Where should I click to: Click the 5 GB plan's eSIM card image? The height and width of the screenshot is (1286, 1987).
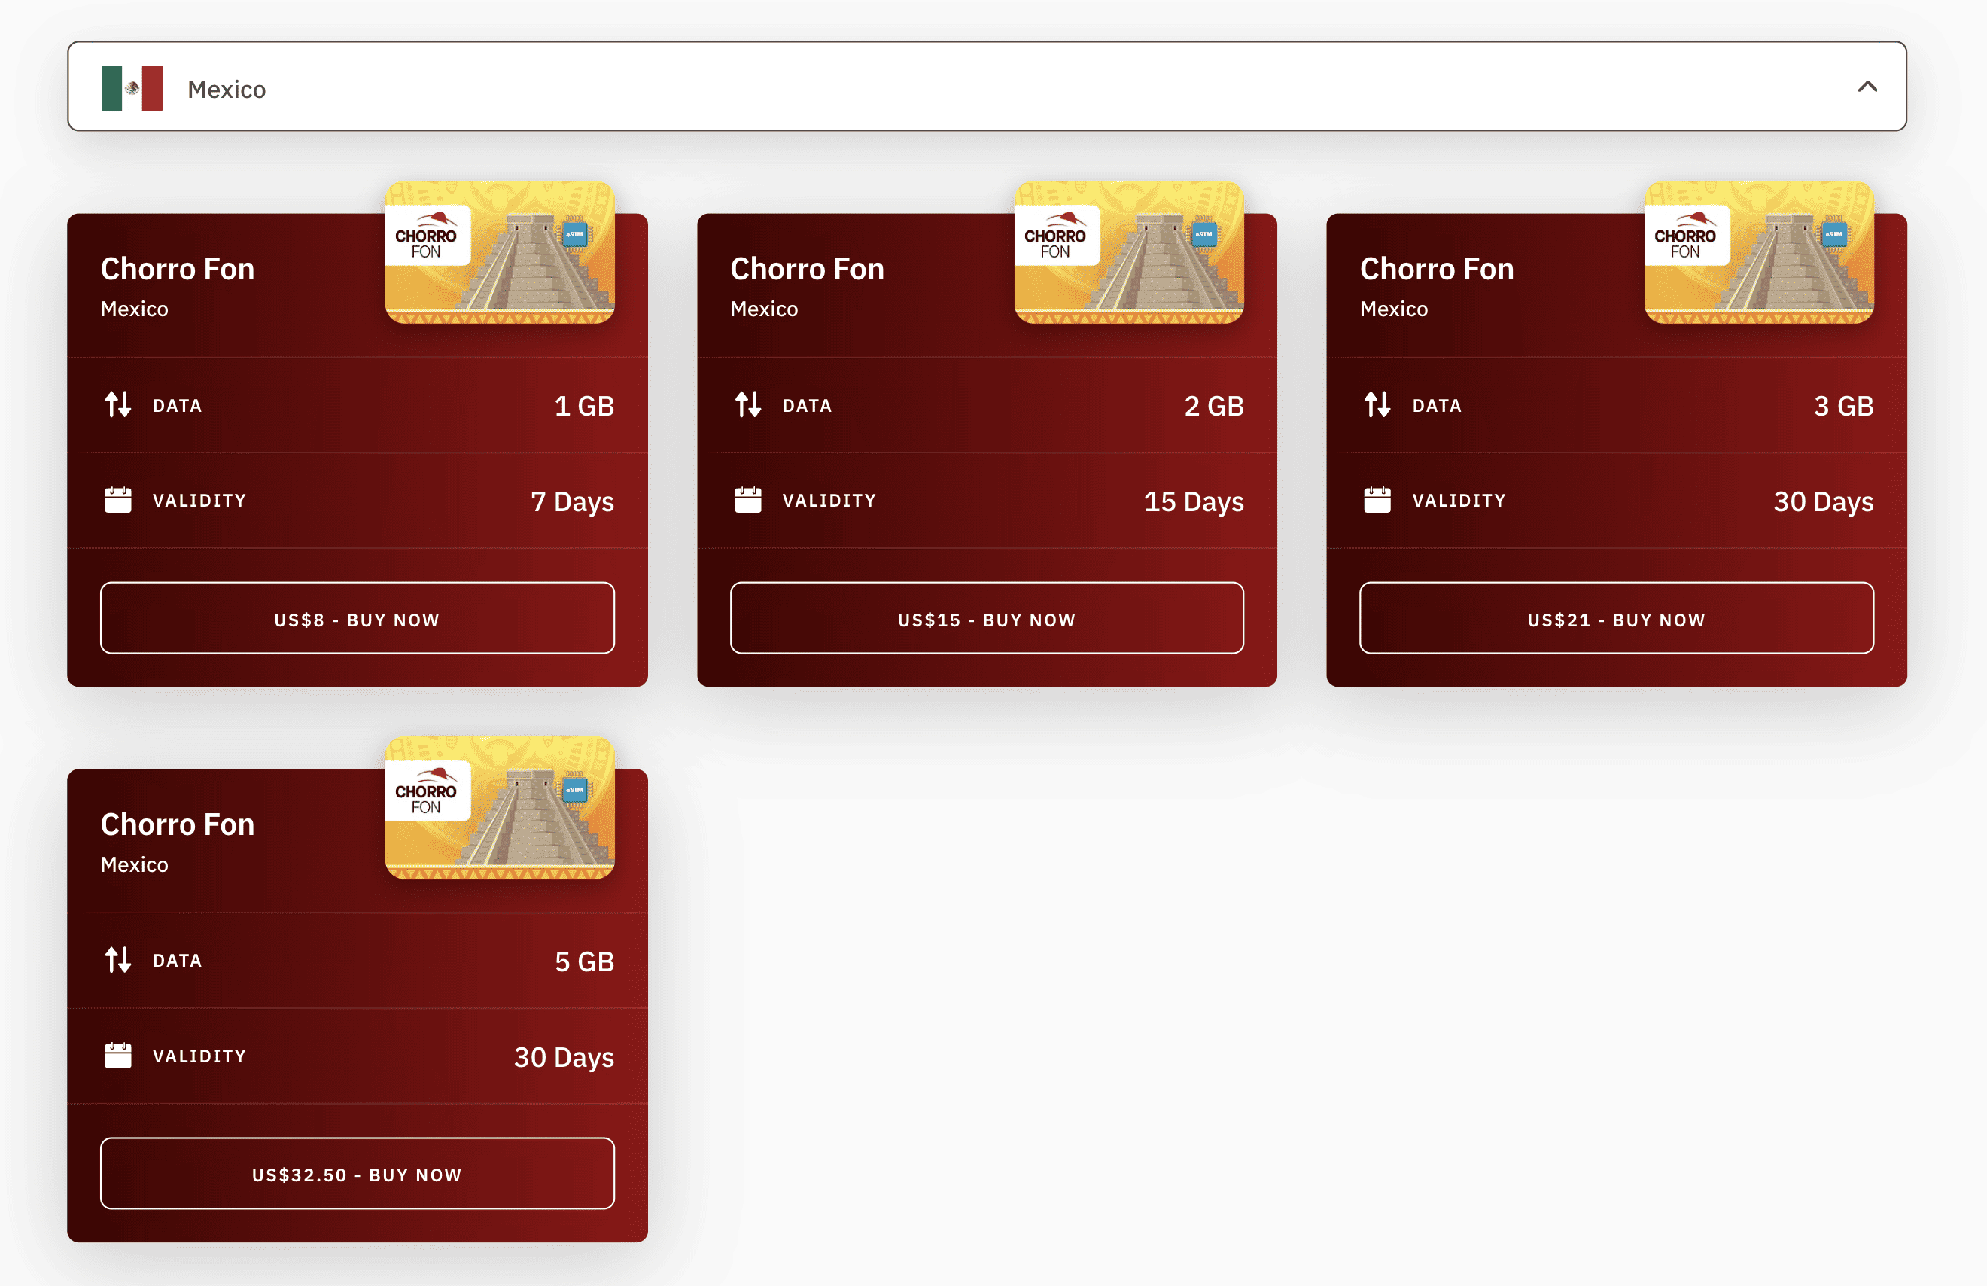pos(500,807)
